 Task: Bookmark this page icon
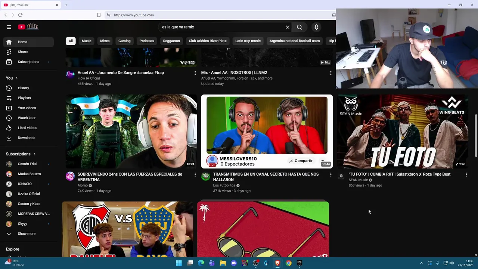point(99,15)
